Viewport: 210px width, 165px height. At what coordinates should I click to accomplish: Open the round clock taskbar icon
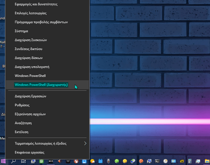point(165,161)
